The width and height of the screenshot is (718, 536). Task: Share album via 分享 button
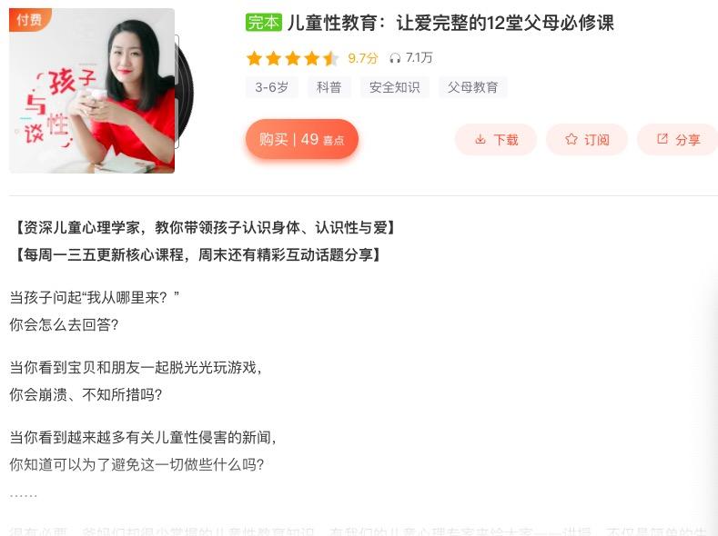(x=678, y=139)
